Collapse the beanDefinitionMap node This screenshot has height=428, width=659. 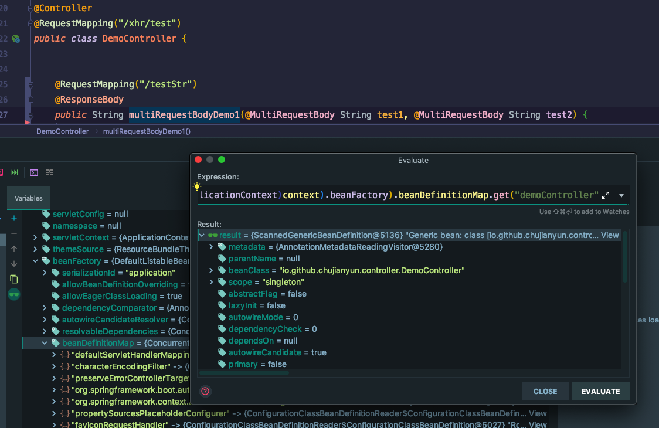click(45, 343)
